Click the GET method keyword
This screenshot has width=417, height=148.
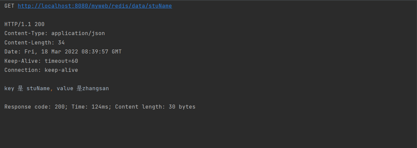point(9,6)
